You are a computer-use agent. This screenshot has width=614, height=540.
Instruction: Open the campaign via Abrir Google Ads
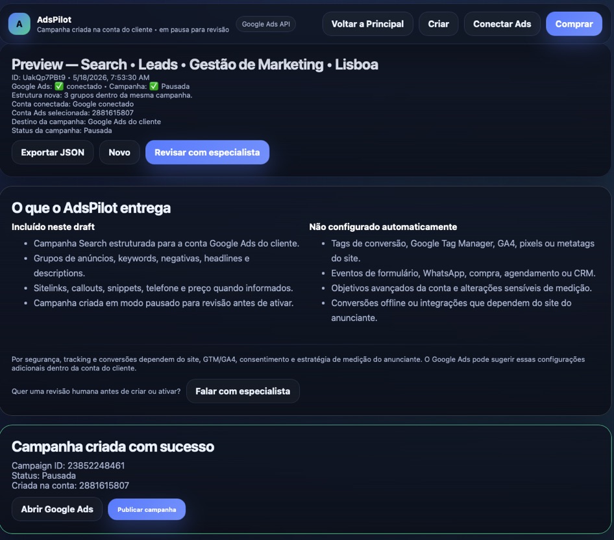(57, 509)
